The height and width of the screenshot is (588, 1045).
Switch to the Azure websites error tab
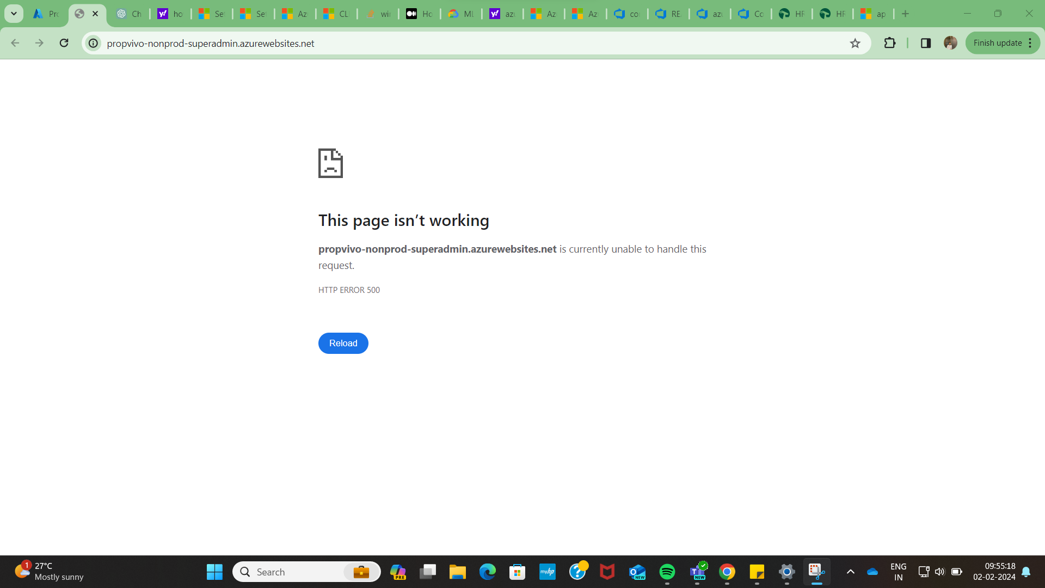pos(81,14)
